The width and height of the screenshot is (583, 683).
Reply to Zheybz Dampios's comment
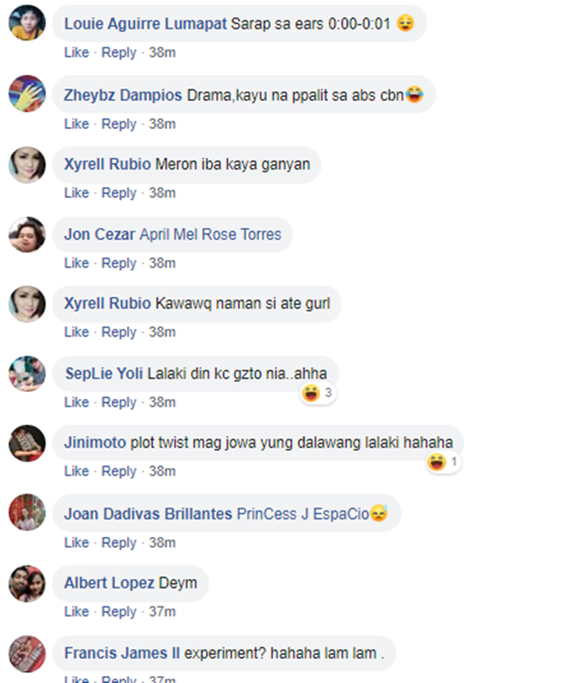[119, 124]
